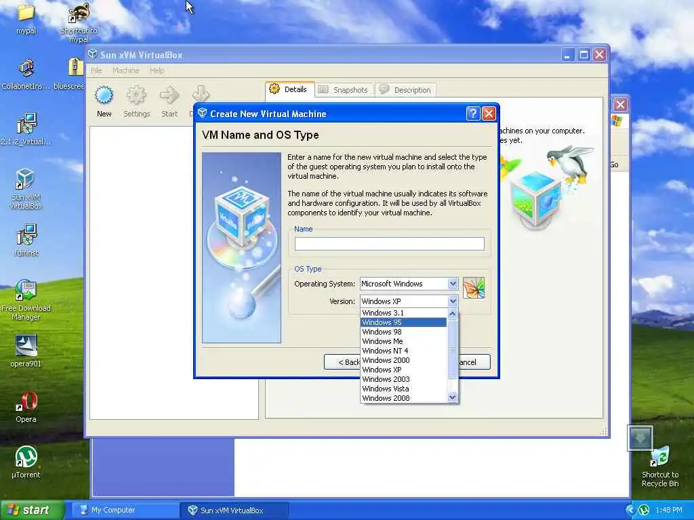Image resolution: width=694 pixels, height=520 pixels.
Task: Choose Windows Vista from the version list
Action: tap(404, 389)
